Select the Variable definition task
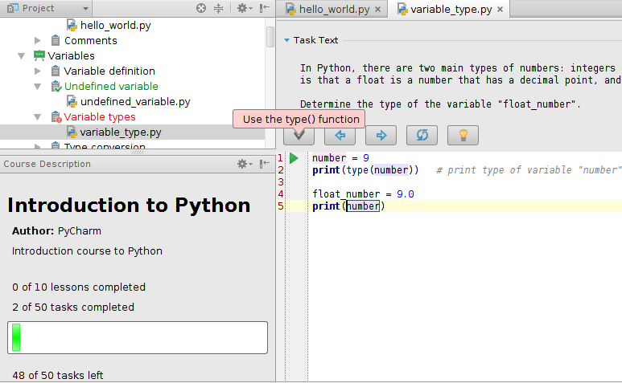This screenshot has height=383, width=622. [x=109, y=71]
